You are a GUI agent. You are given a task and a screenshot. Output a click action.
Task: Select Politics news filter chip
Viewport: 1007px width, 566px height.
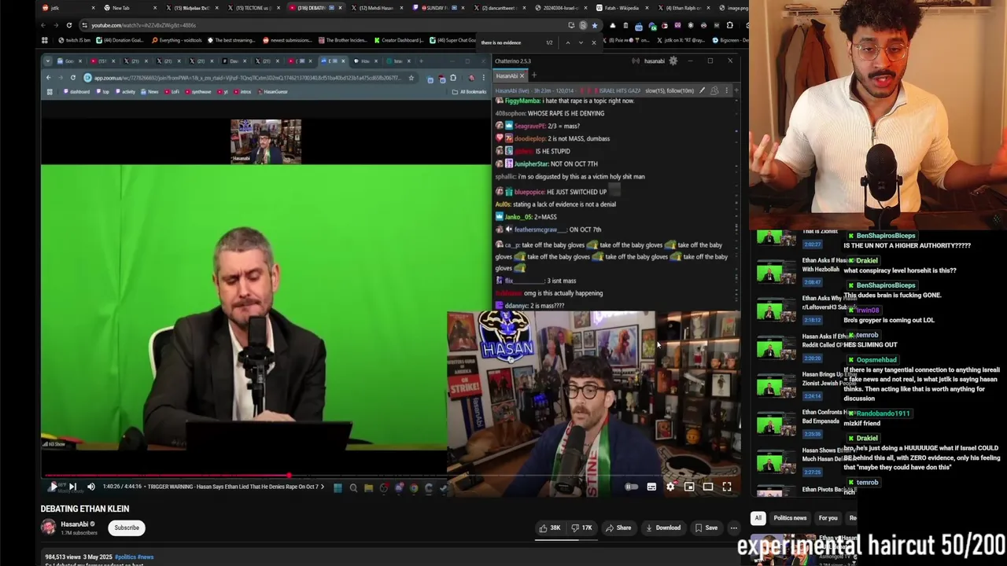click(790, 518)
